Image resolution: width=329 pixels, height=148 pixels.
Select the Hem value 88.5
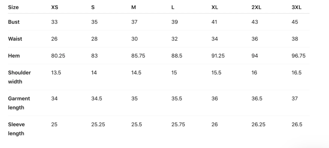[176, 56]
